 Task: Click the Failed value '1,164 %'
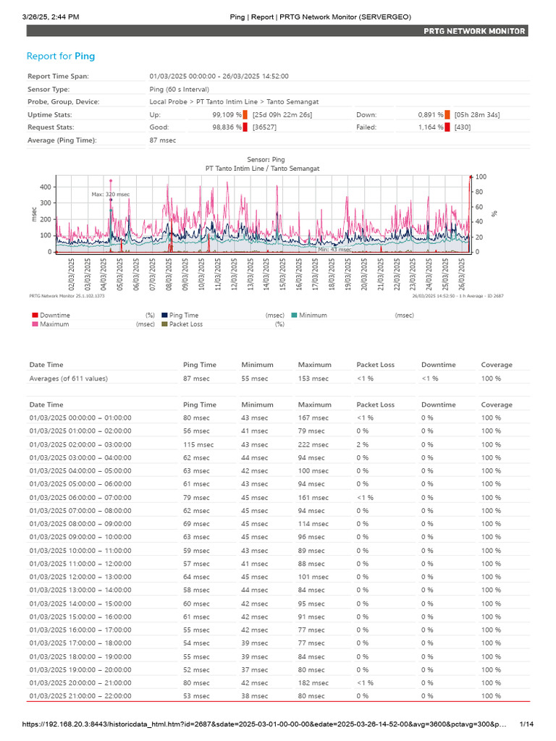pyautogui.click(x=431, y=127)
